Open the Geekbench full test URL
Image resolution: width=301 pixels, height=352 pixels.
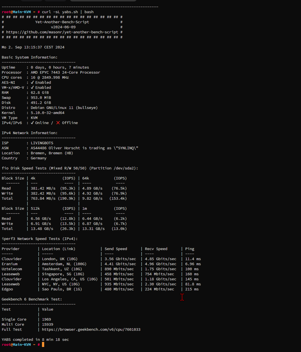click(91, 329)
